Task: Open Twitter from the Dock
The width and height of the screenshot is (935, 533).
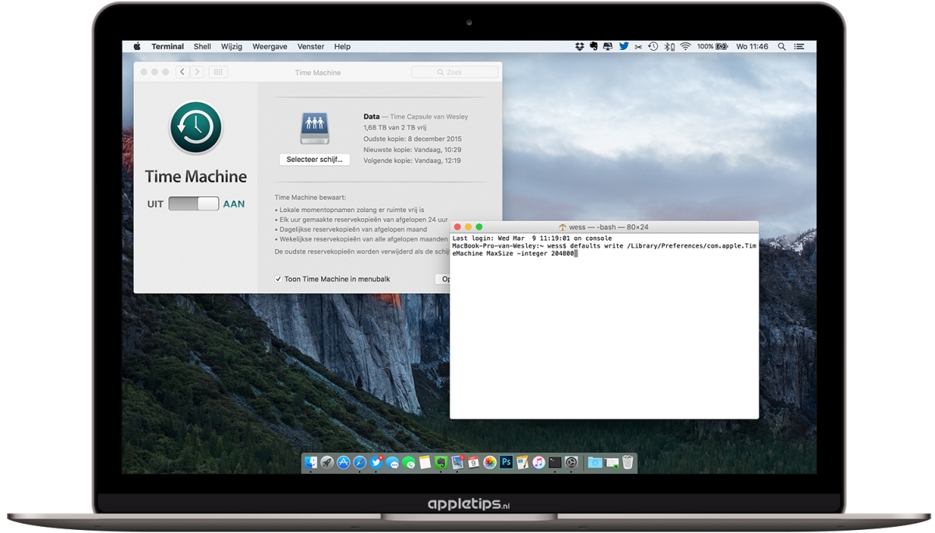Action: point(376,462)
